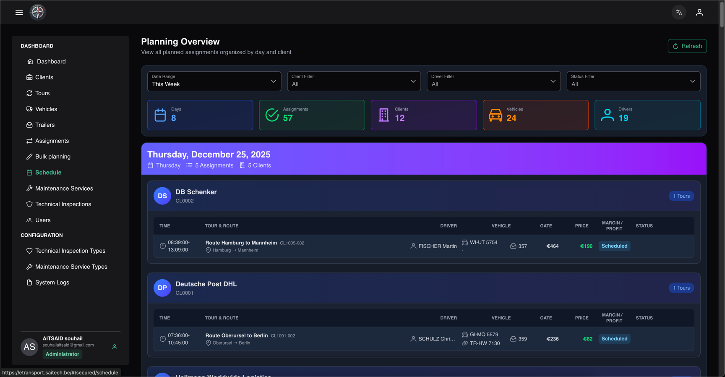
Task: Click the Bulk planning pencil icon
Action: (29, 157)
